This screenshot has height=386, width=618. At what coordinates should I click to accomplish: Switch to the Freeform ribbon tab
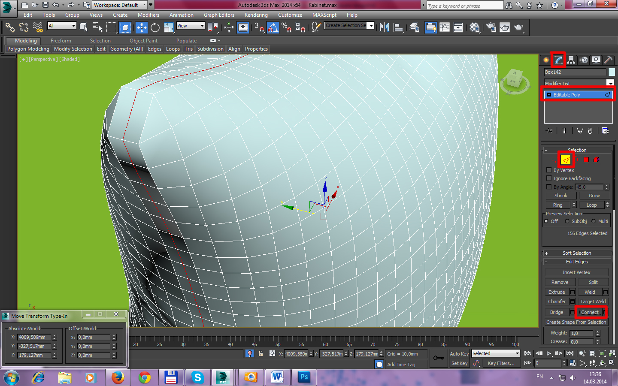click(61, 41)
